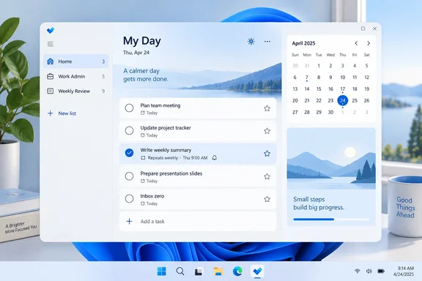Select April 17 in the calendar

(343, 89)
